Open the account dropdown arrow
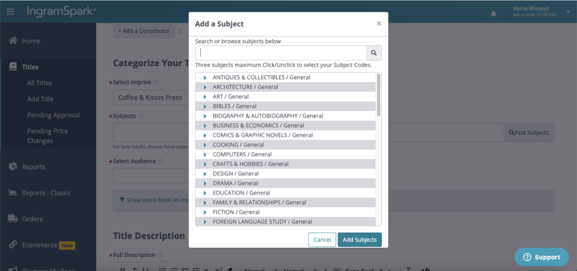Image resolution: width=577 pixels, height=271 pixels. pyautogui.click(x=568, y=11)
